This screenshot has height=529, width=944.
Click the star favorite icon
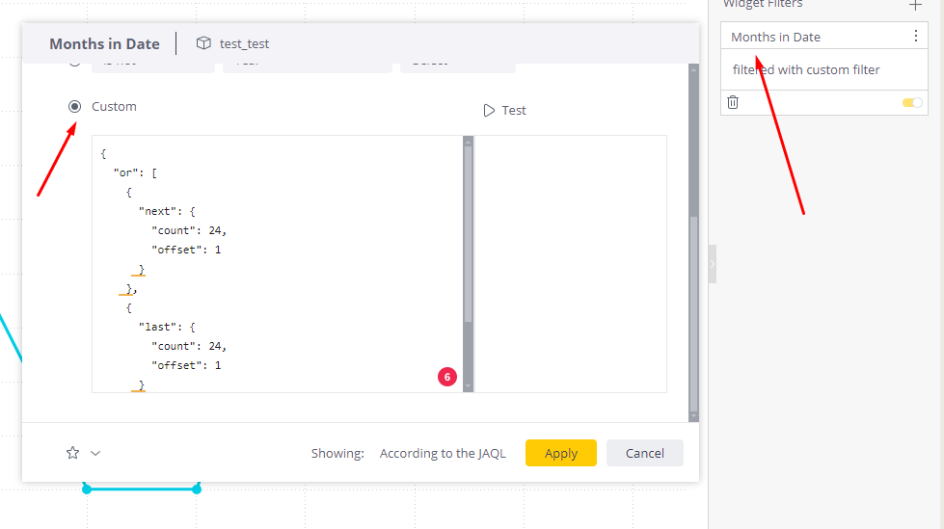[72, 453]
